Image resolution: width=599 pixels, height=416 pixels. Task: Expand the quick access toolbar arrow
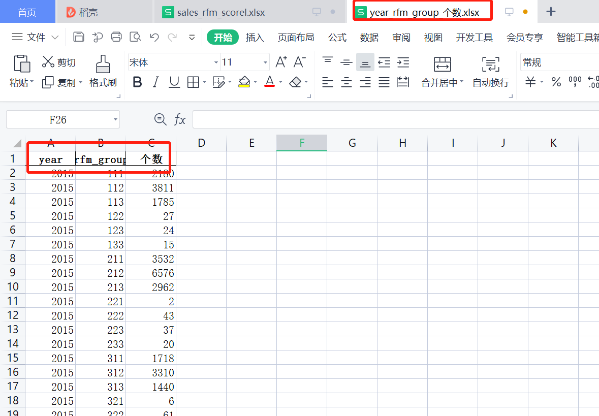click(x=192, y=38)
